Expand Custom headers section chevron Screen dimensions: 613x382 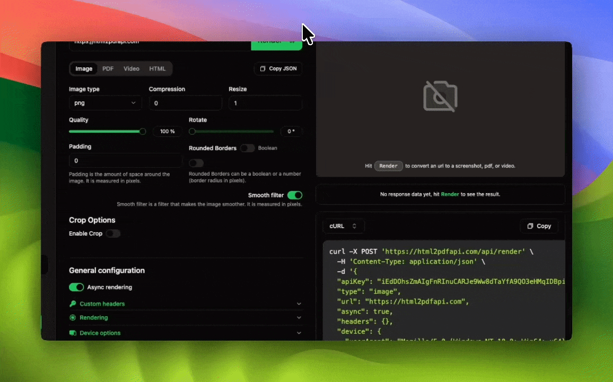(299, 304)
